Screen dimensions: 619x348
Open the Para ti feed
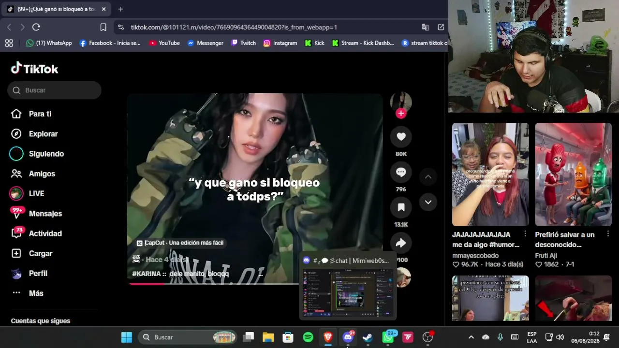(x=31, y=114)
